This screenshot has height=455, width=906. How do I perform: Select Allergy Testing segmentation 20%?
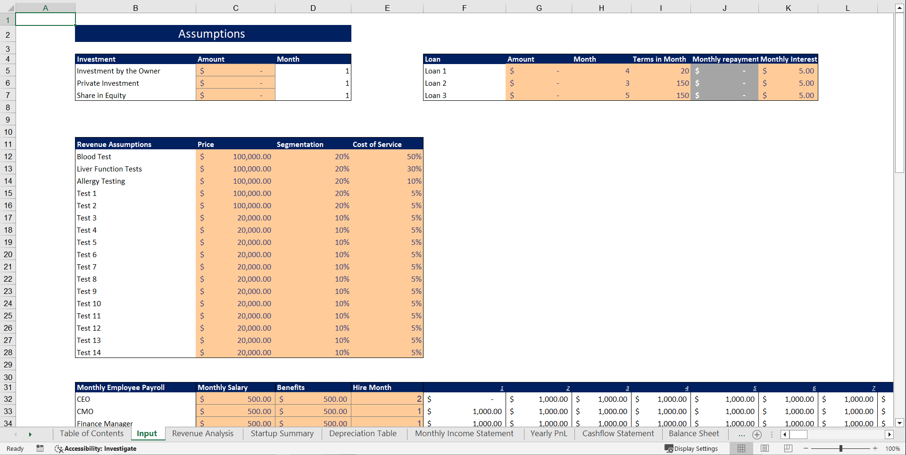click(x=313, y=181)
